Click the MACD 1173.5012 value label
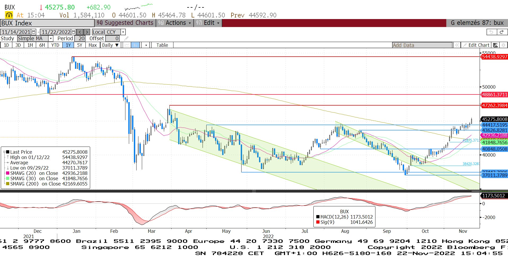Viewport: 508px width, 268px height. coord(494,196)
